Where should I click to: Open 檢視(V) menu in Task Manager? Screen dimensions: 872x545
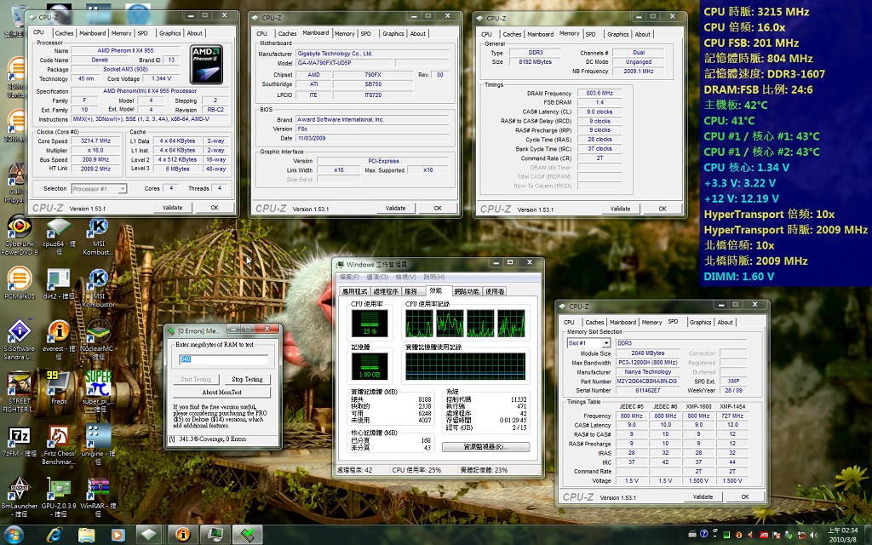(x=405, y=277)
